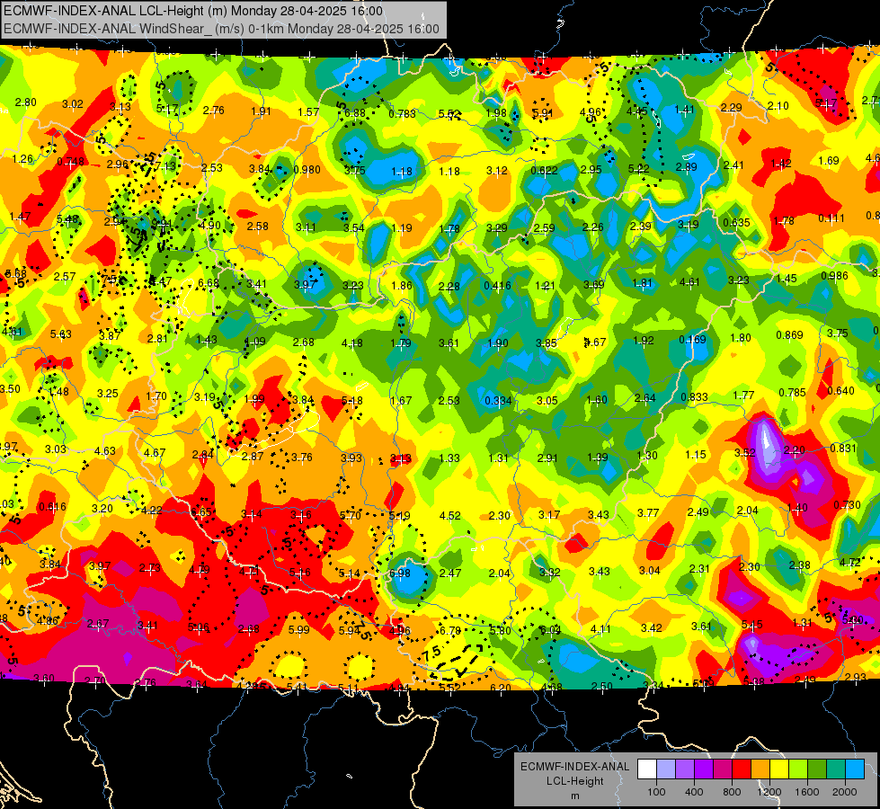Click the wind shear value 2.64

[x=644, y=397]
